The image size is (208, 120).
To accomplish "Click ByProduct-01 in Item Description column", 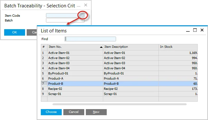I will [x=131, y=73].
